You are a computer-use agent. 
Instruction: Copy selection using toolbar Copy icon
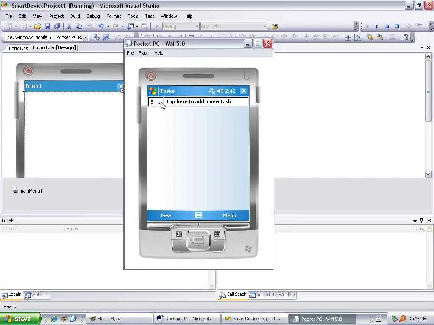point(79,26)
